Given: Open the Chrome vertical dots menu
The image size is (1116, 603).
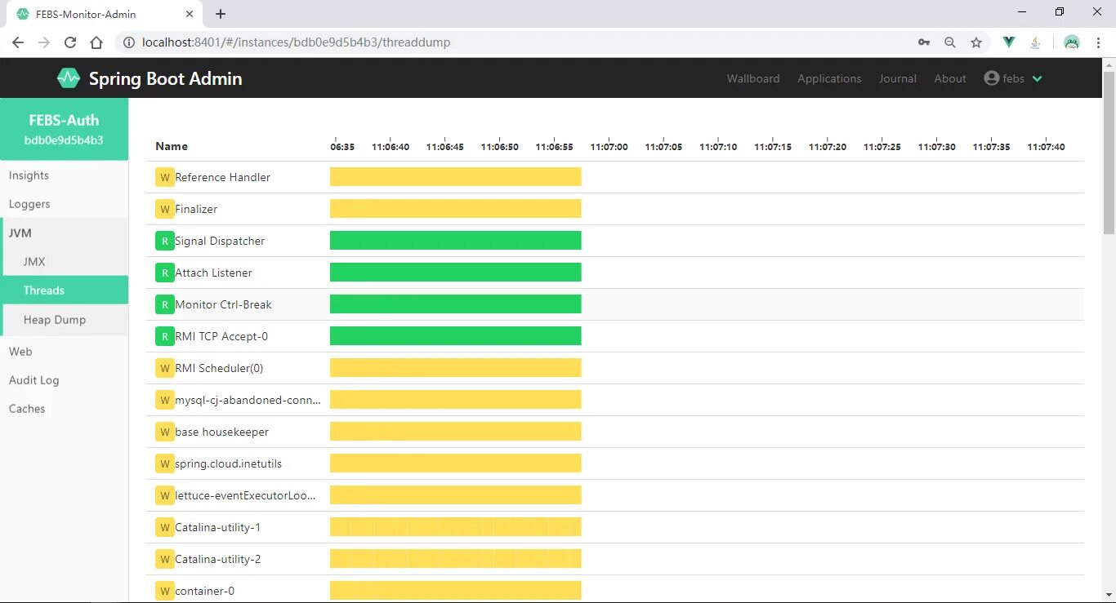Looking at the screenshot, I should (1097, 42).
